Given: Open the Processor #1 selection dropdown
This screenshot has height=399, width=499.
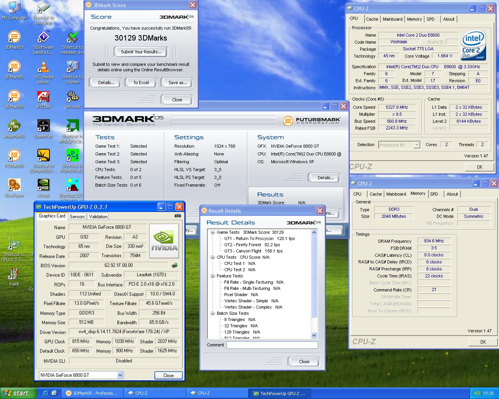Looking at the screenshot, I should tap(417, 145).
